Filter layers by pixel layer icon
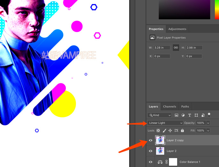 (176, 115)
